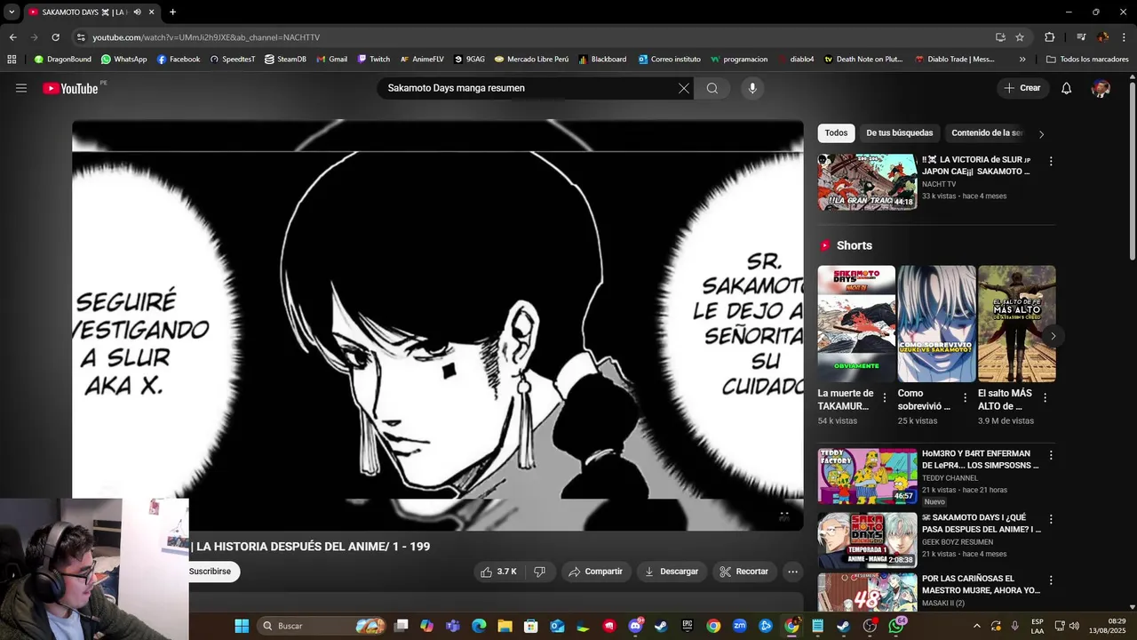Select the Todos filter chip
This screenshot has height=640, width=1137.
836,133
